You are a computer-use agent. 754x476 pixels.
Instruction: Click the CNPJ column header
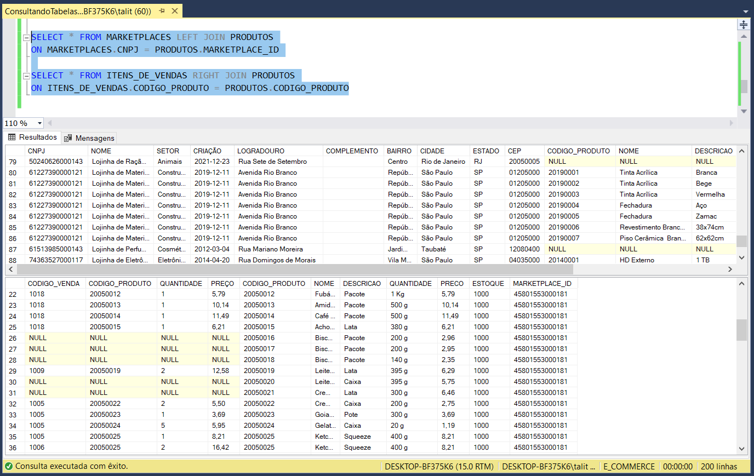tap(56, 151)
